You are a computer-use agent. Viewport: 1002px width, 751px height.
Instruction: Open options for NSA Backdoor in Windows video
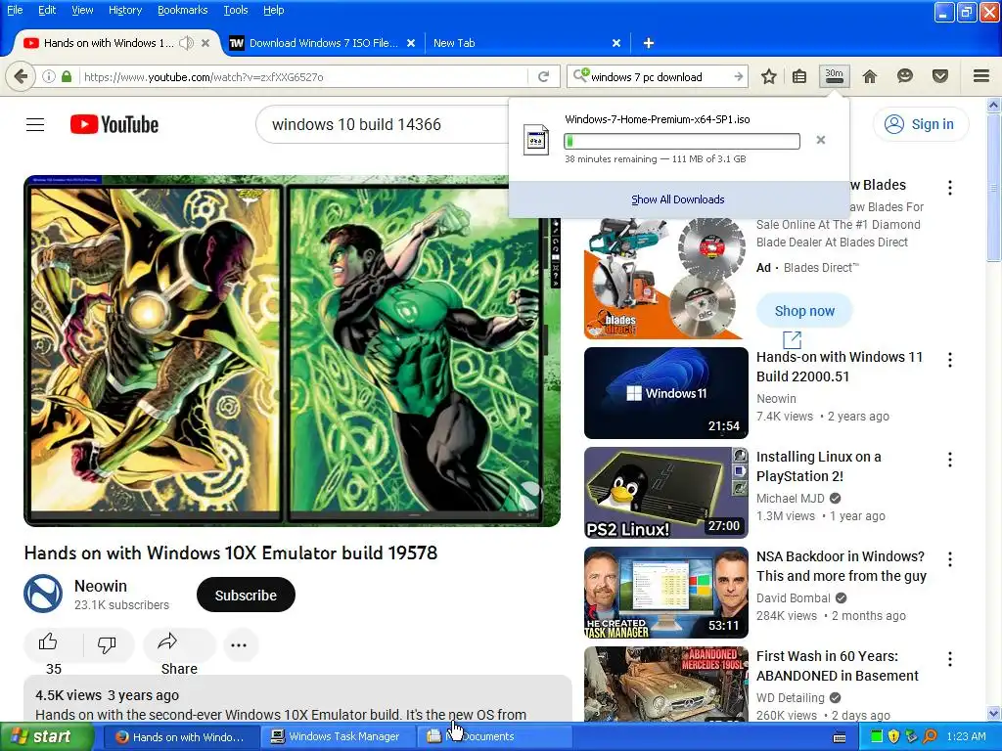(x=950, y=558)
